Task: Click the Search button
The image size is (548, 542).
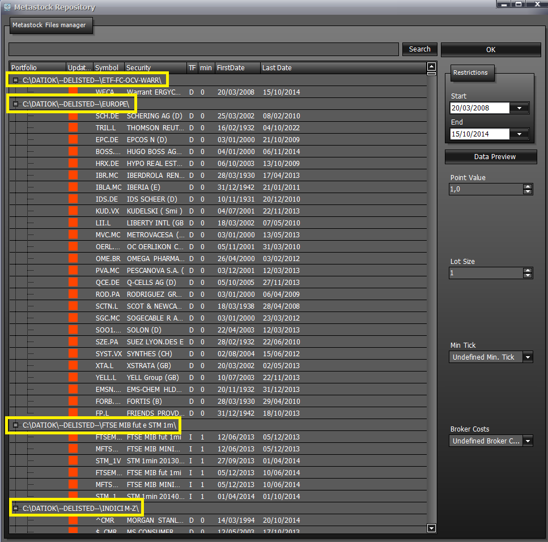Action: coord(419,49)
